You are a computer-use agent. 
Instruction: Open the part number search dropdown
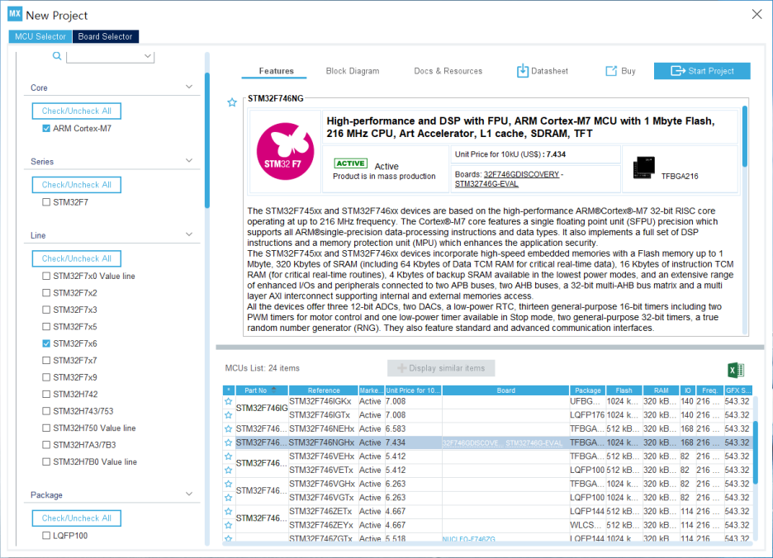[x=147, y=56]
